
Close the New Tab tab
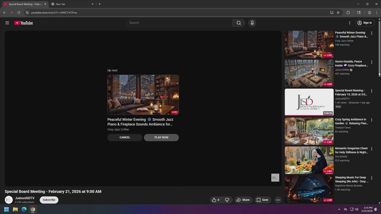[x=92, y=4]
